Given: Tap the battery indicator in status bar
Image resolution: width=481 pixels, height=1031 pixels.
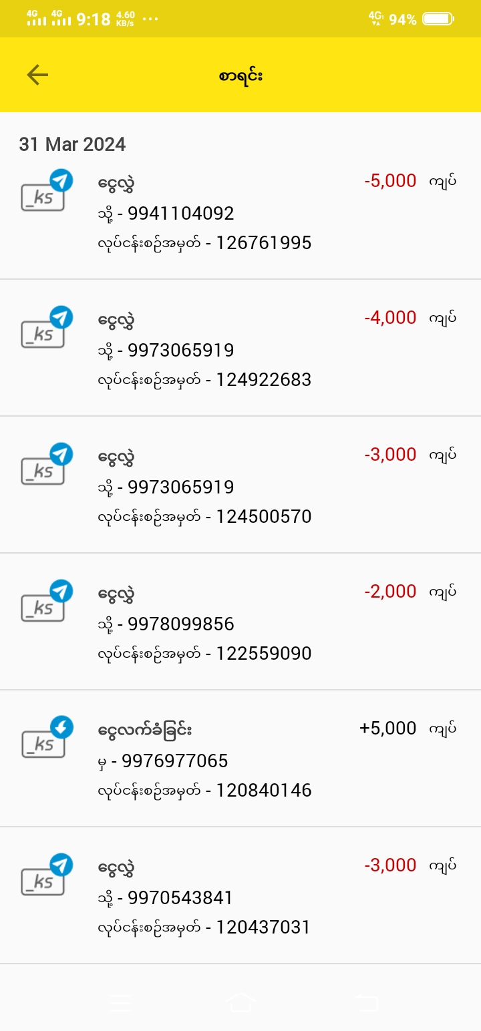Looking at the screenshot, I should (x=438, y=19).
